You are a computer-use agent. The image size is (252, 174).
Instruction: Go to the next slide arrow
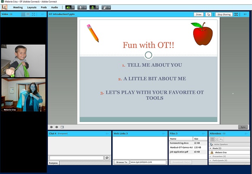[x=56, y=127]
